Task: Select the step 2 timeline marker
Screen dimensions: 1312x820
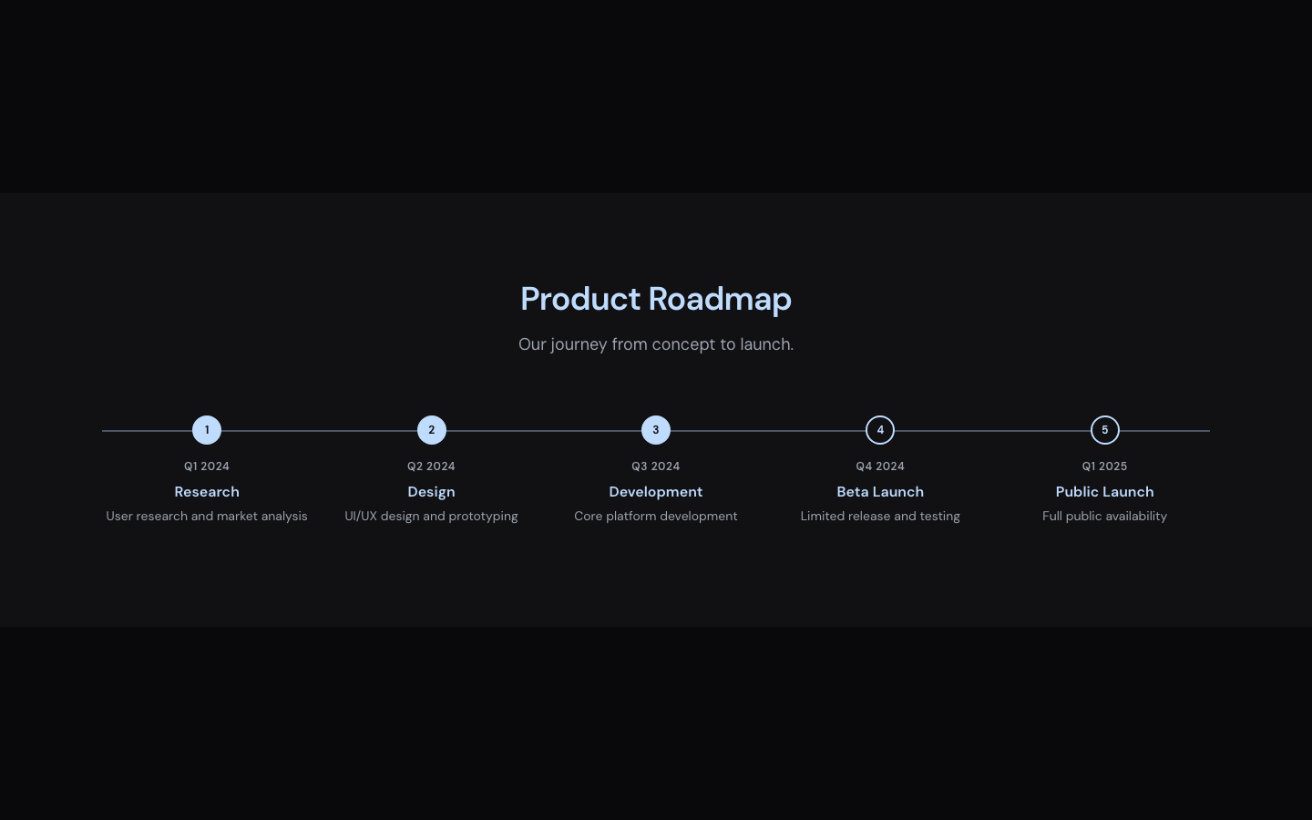Action: click(x=431, y=430)
